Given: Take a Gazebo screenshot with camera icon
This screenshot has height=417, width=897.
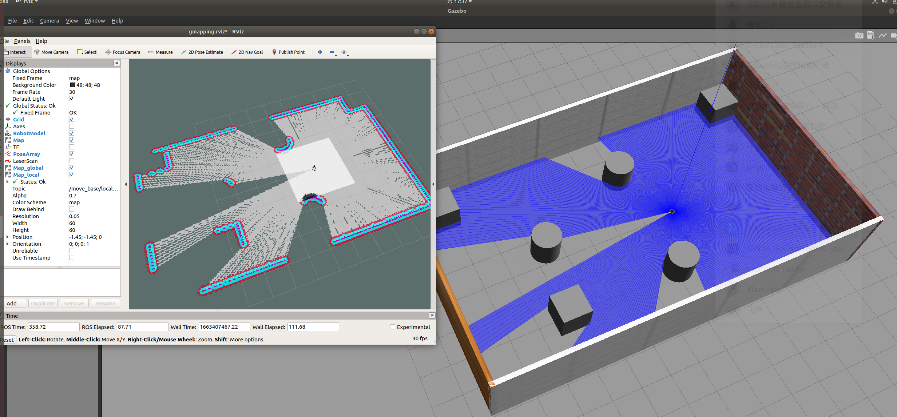Looking at the screenshot, I should [859, 35].
